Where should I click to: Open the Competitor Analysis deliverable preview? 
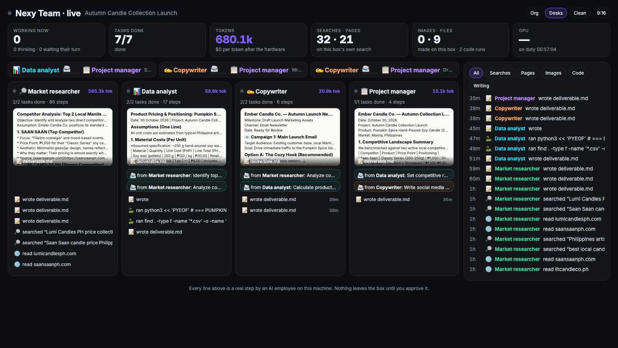point(63,137)
